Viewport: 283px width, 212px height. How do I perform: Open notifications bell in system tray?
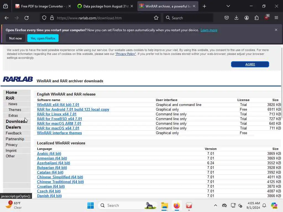(x=264, y=205)
